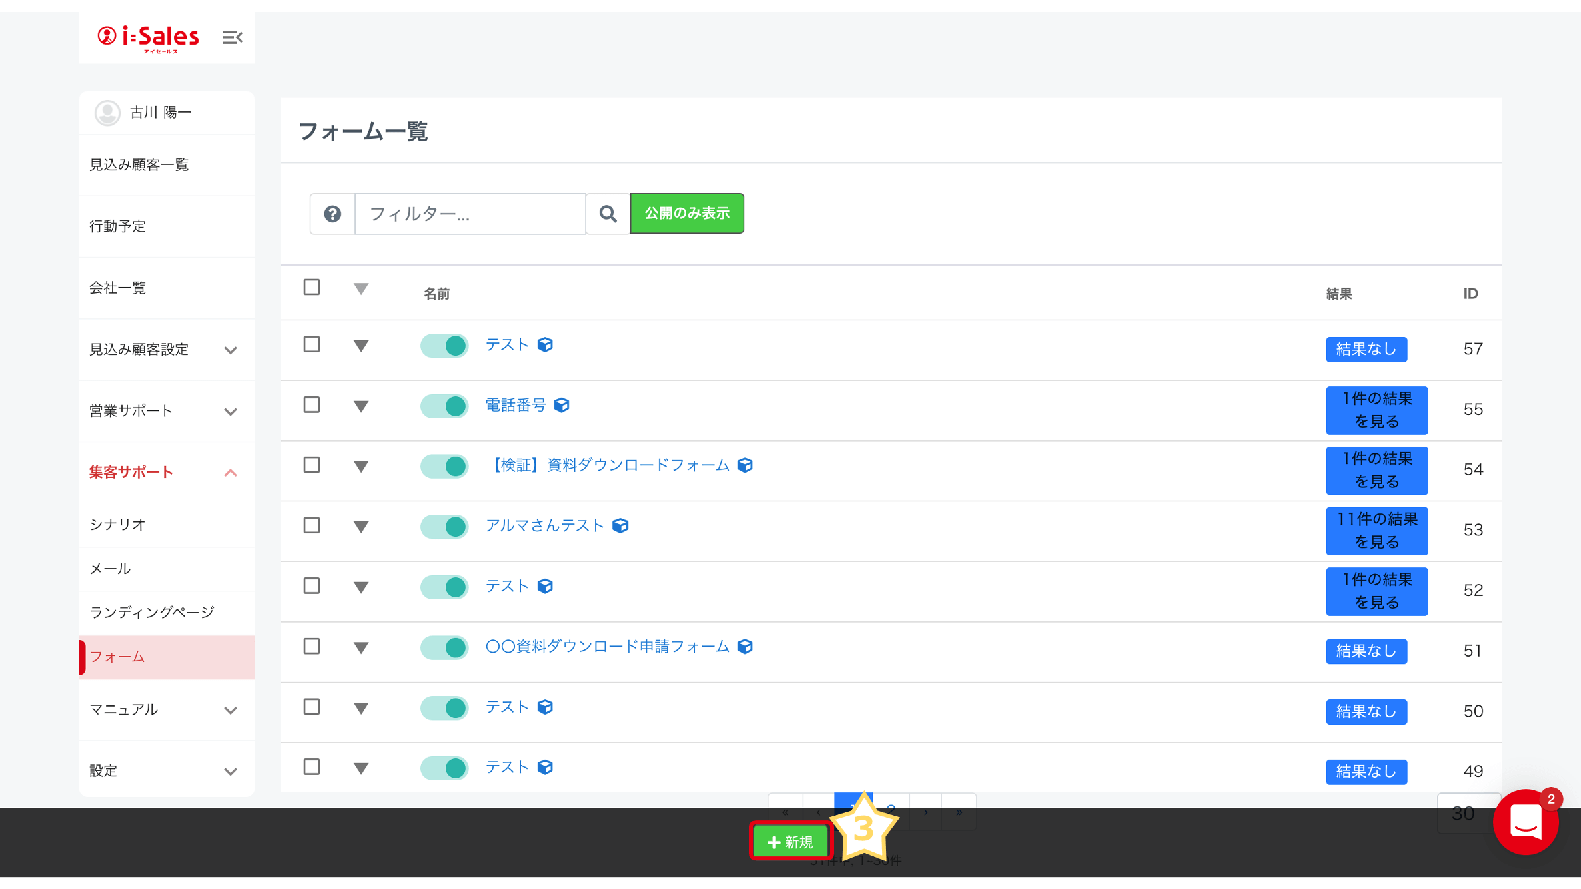This screenshot has width=1581, height=889.
Task: Click into the フィルター search field
Action: [x=470, y=214]
